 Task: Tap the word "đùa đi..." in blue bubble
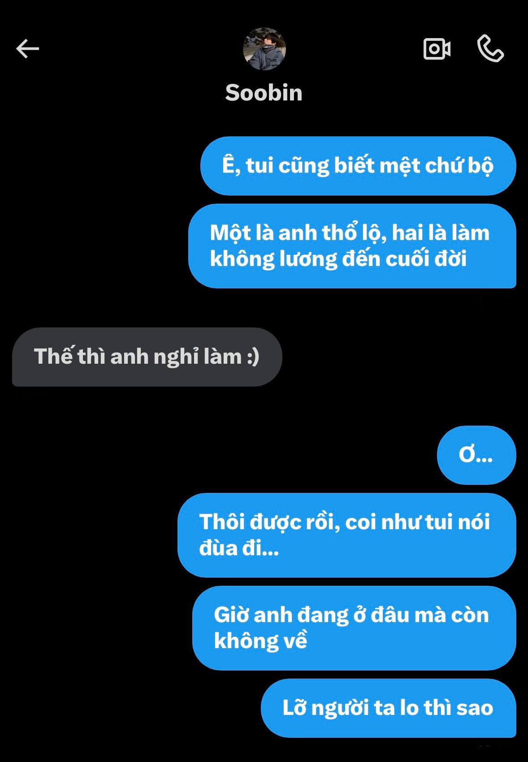(x=239, y=548)
